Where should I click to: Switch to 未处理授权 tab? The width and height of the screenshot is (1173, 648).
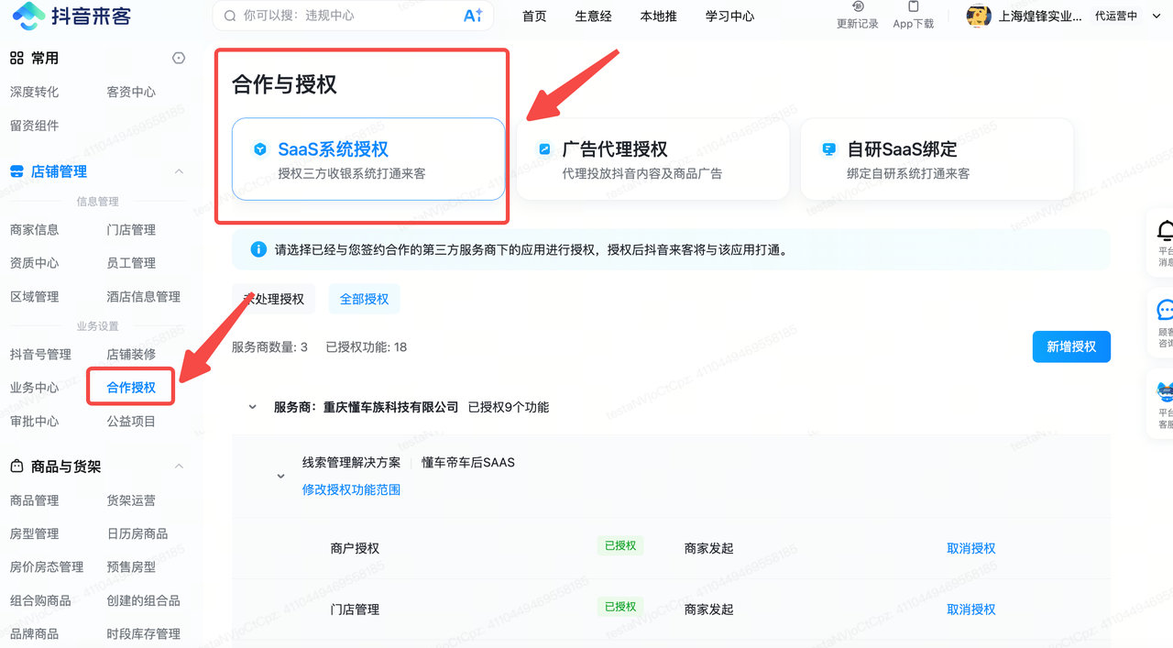(273, 299)
